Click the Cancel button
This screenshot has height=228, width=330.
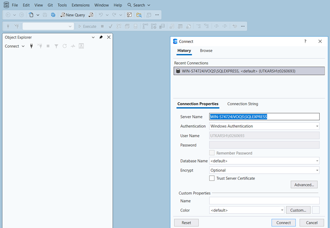pyautogui.click(x=312, y=223)
